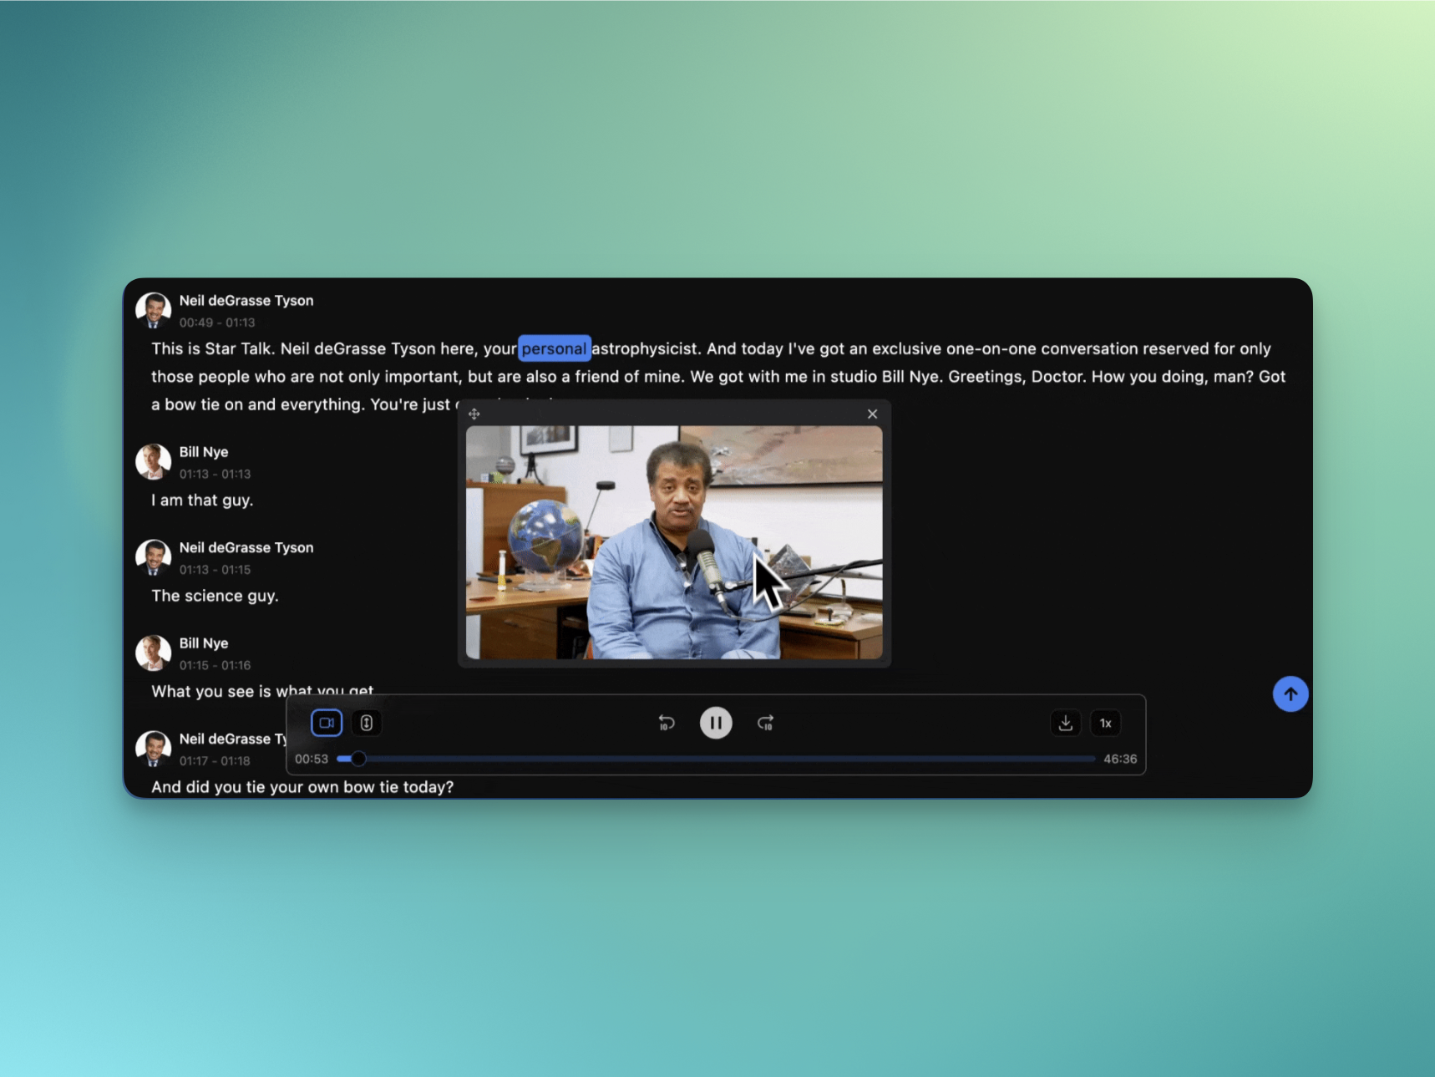The width and height of the screenshot is (1435, 1077).
Task: Click the move handle on video popup
Action: click(474, 414)
